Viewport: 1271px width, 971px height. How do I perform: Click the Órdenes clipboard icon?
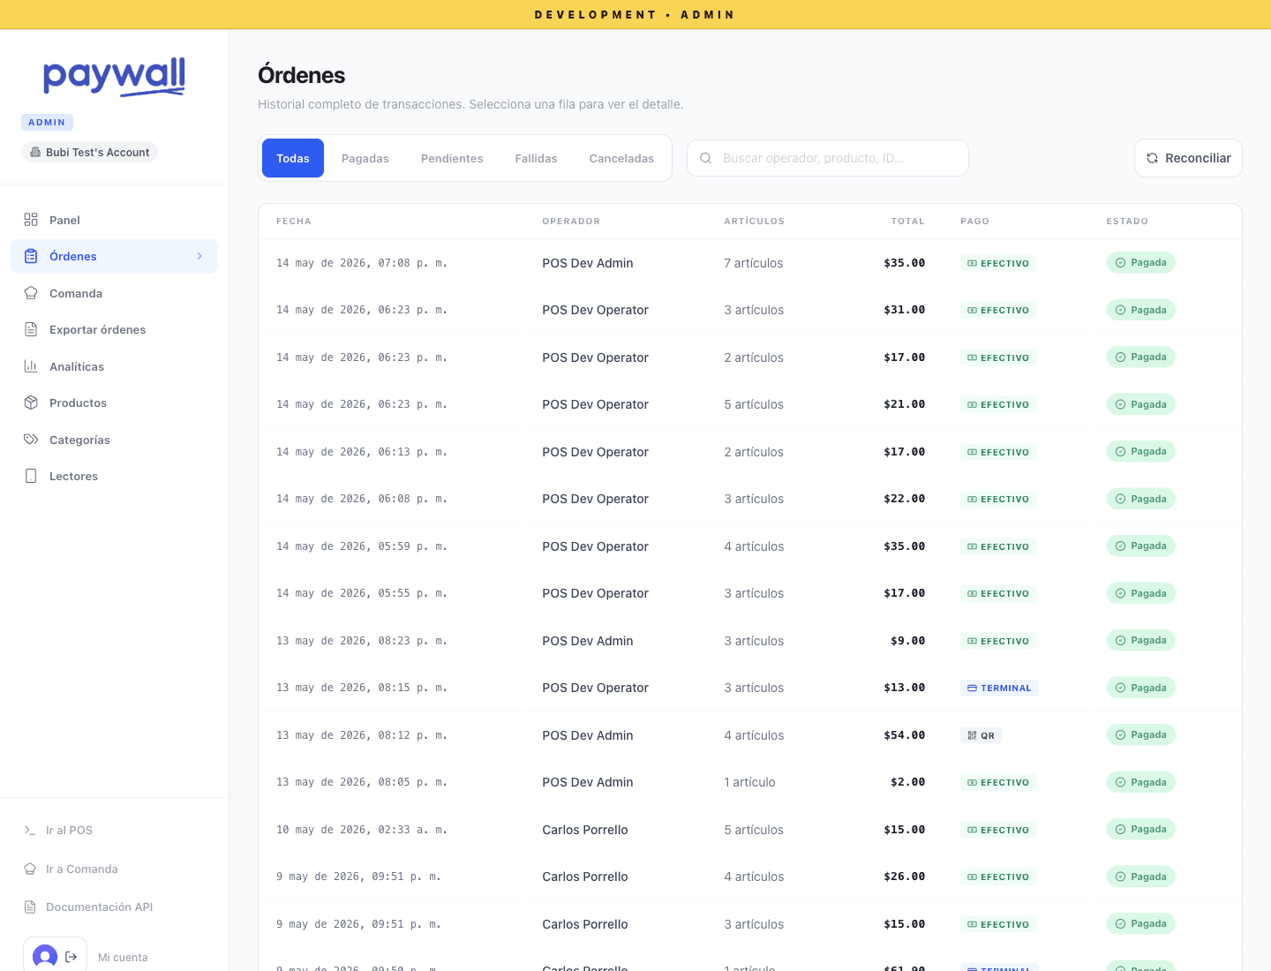click(x=31, y=256)
